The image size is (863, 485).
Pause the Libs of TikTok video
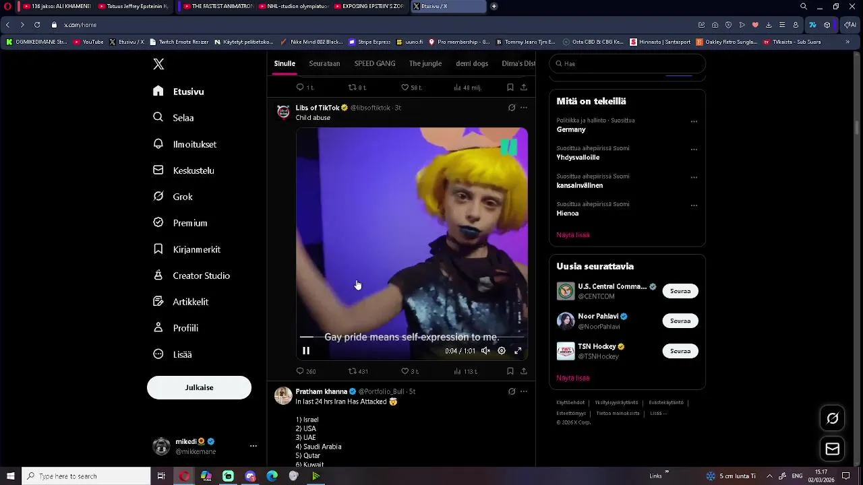(306, 350)
